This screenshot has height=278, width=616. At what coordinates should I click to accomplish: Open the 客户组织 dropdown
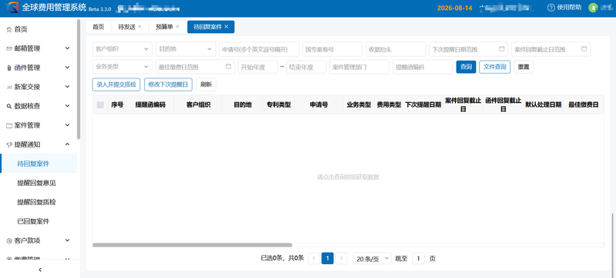[122, 49]
